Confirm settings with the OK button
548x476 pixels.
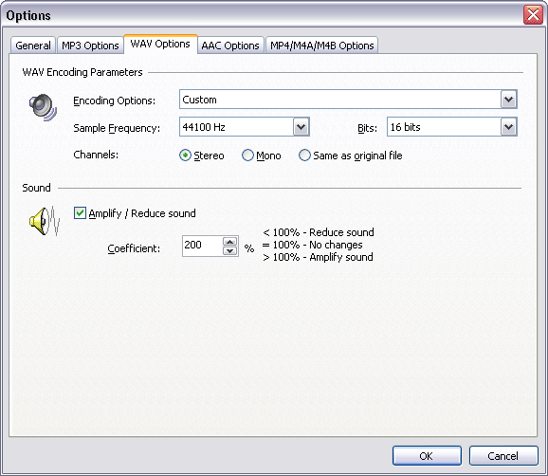click(x=427, y=456)
